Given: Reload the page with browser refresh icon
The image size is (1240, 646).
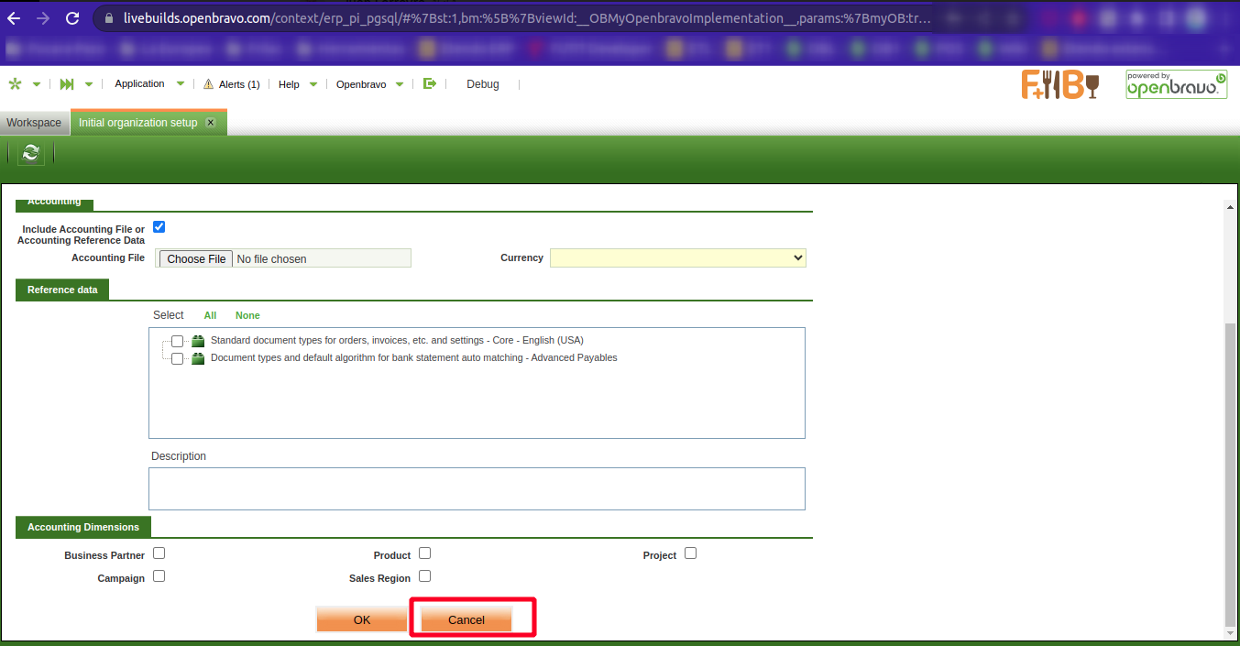Looking at the screenshot, I should pos(72,18).
